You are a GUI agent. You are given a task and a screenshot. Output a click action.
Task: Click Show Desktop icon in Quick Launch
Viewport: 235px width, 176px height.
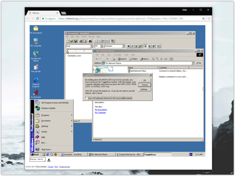pyautogui.click(x=44, y=154)
